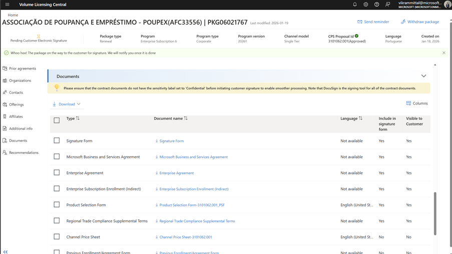
Task: Click the Affiliates sidebar icon
Action: pyautogui.click(x=5, y=116)
